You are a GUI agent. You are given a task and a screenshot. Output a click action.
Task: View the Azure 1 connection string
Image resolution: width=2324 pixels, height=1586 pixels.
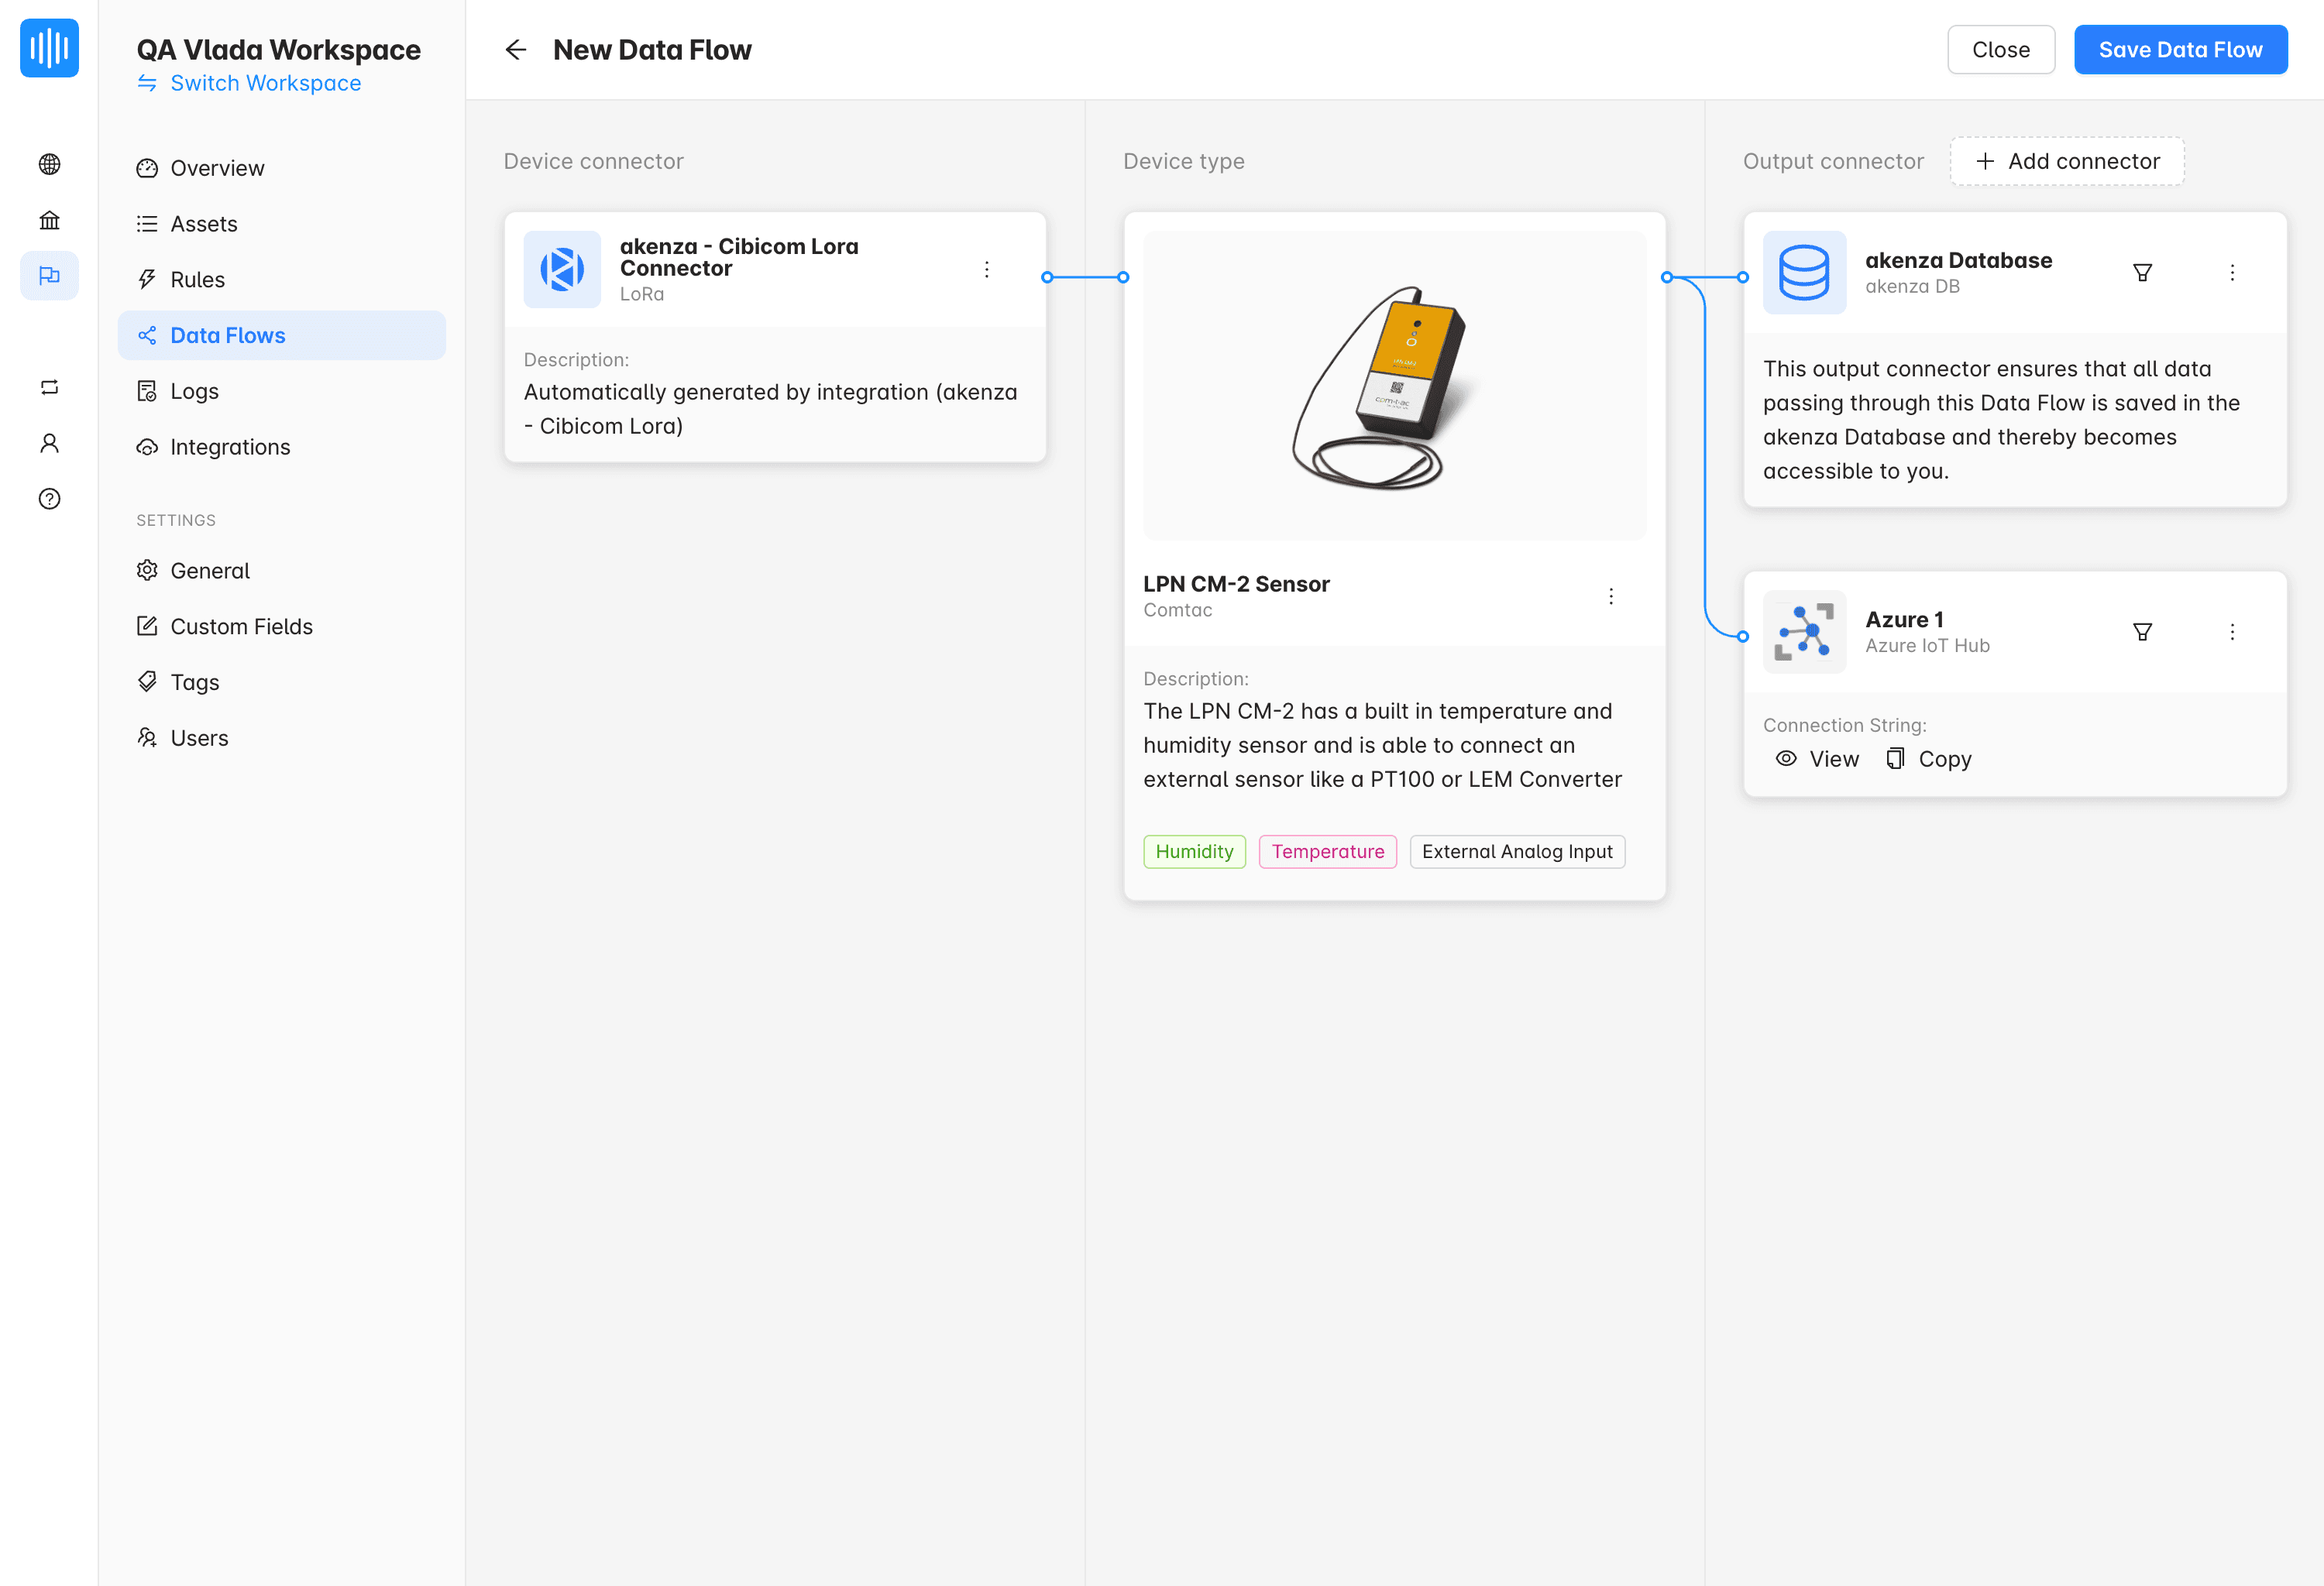tap(1816, 758)
